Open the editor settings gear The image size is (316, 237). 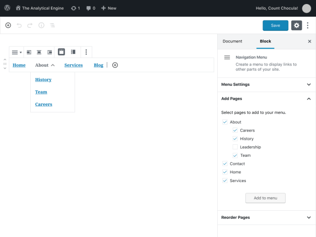(296, 25)
